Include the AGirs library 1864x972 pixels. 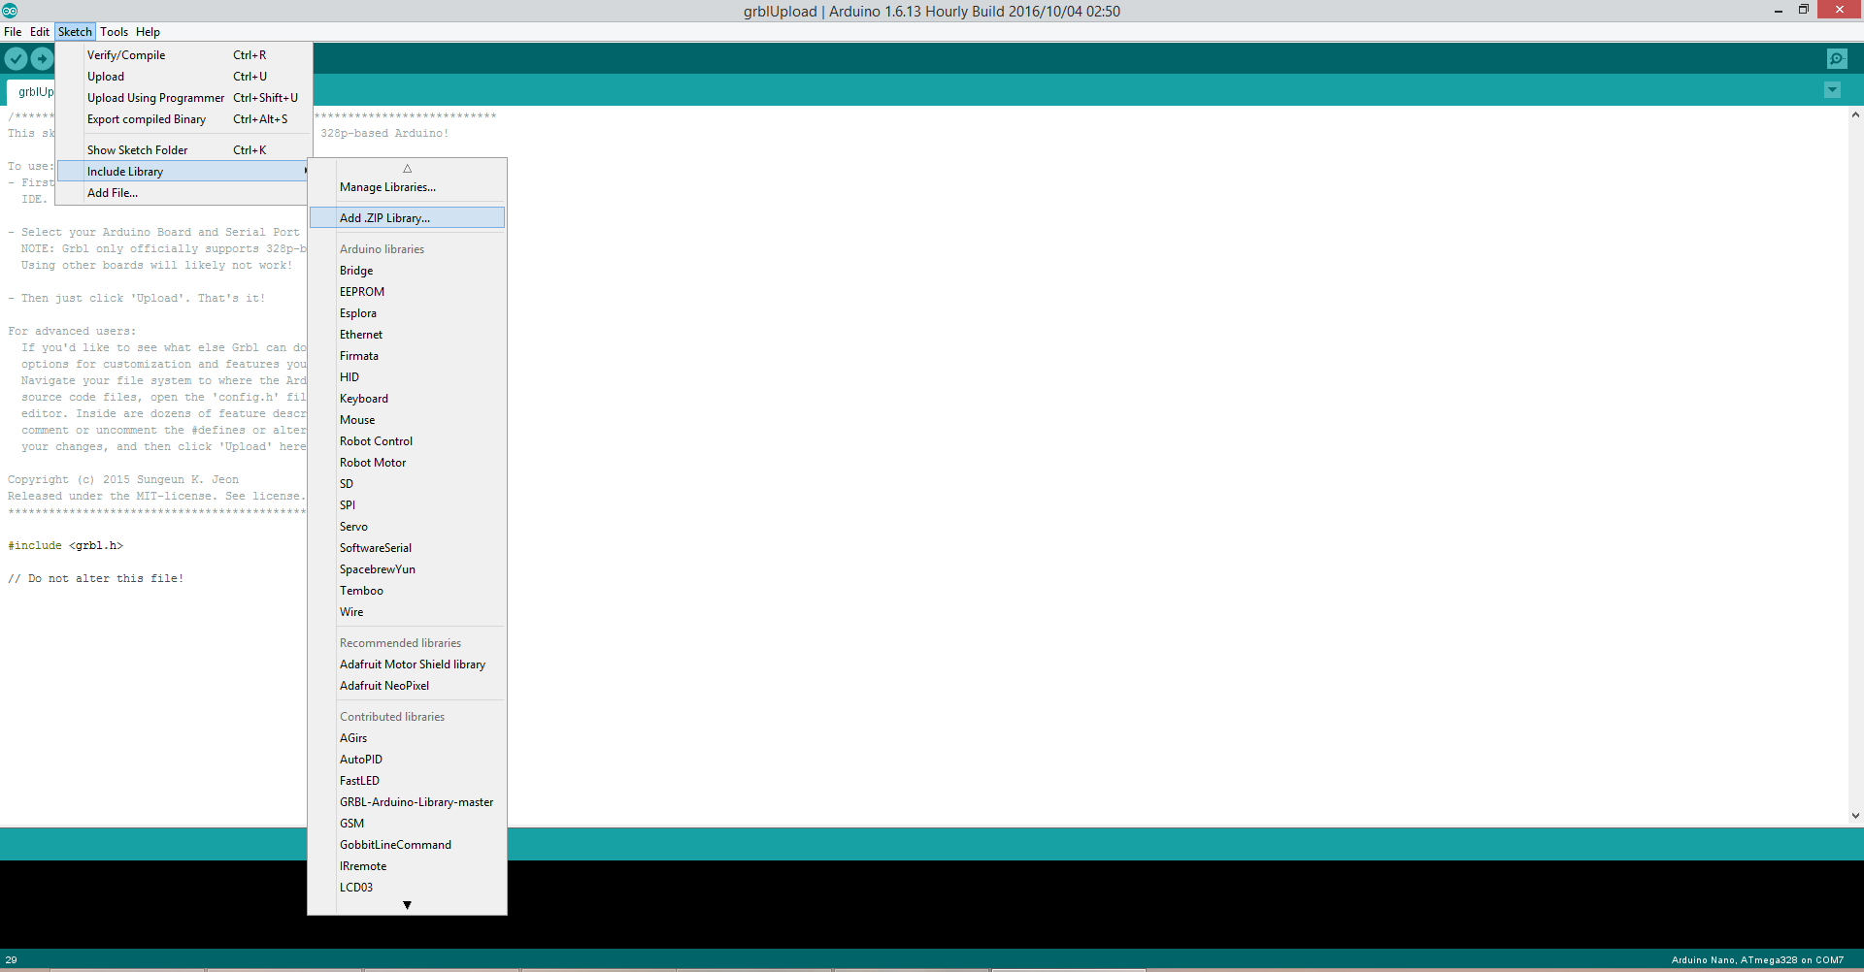pyautogui.click(x=407, y=738)
